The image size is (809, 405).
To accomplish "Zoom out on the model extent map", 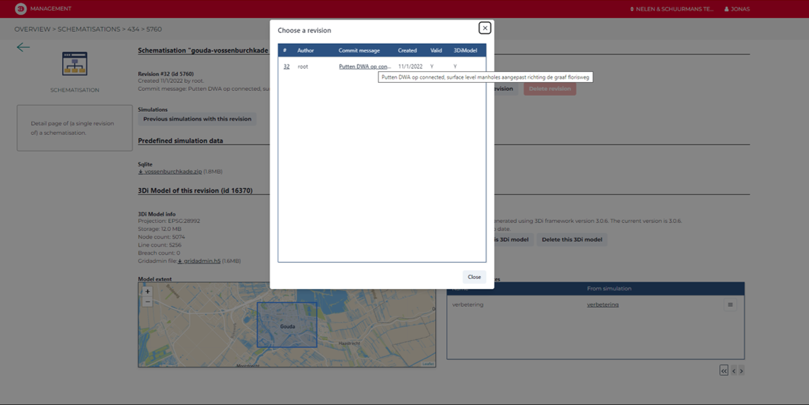I will 148,302.
